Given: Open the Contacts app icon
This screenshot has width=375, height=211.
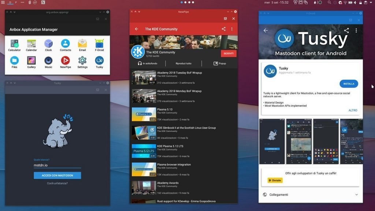Looking at the screenshot, I should [65, 45].
